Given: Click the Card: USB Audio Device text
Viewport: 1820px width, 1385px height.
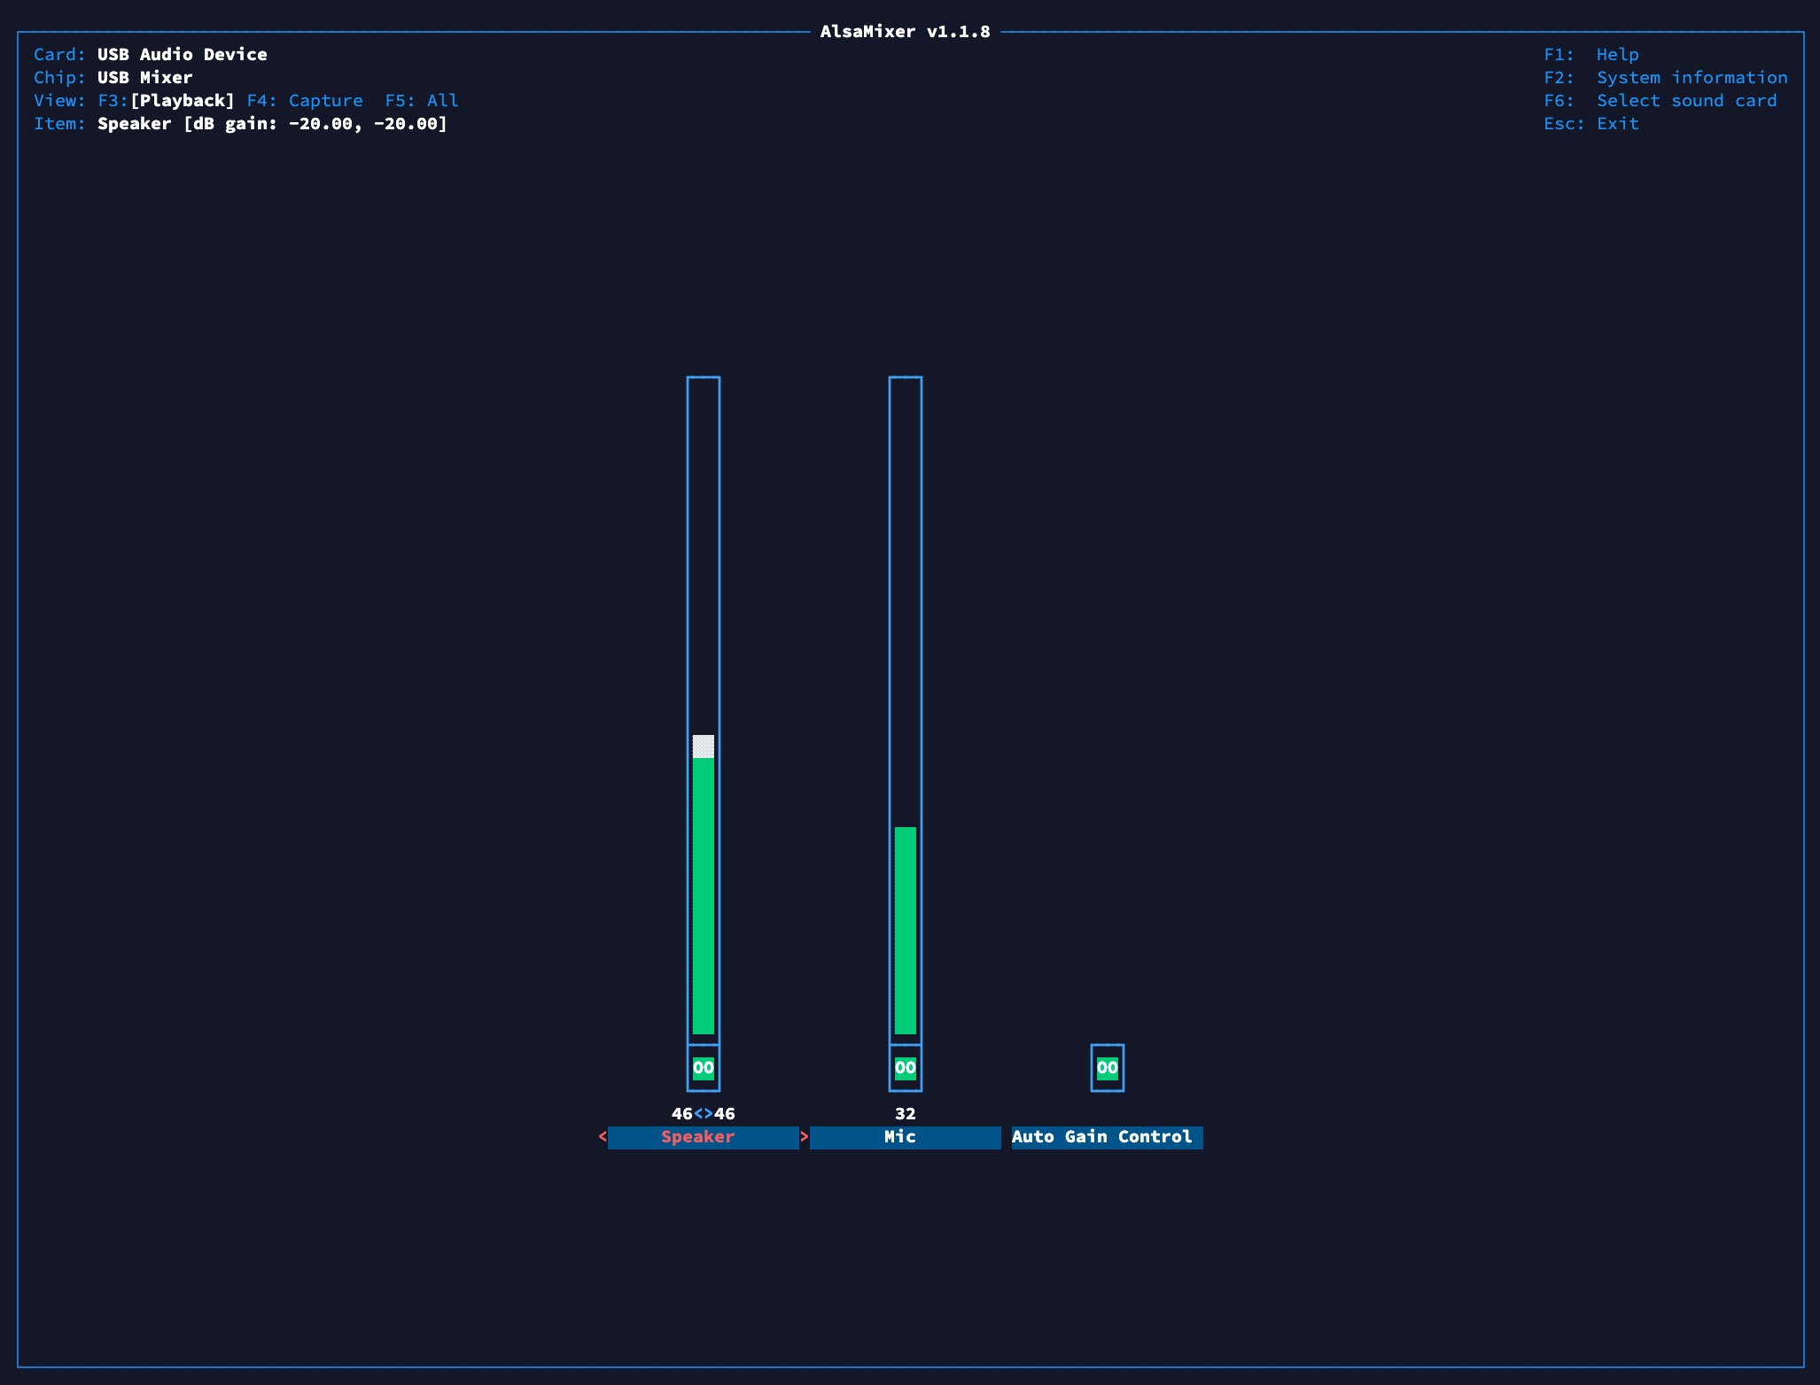Looking at the screenshot, I should pos(151,54).
